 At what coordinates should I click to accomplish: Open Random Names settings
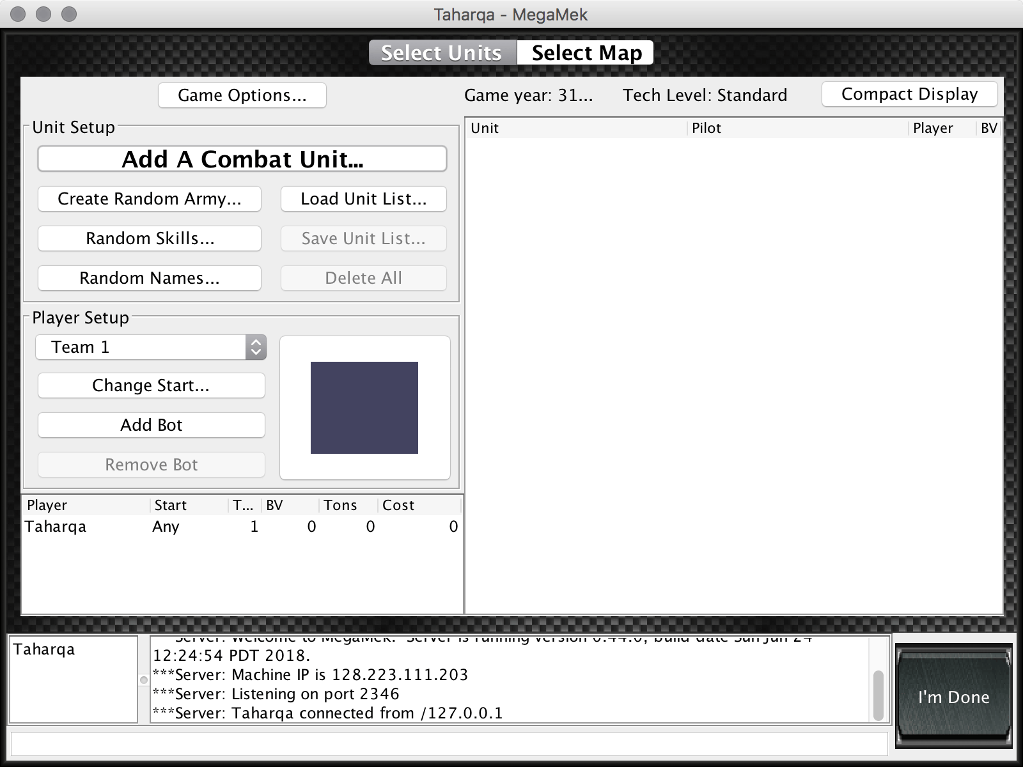150,278
